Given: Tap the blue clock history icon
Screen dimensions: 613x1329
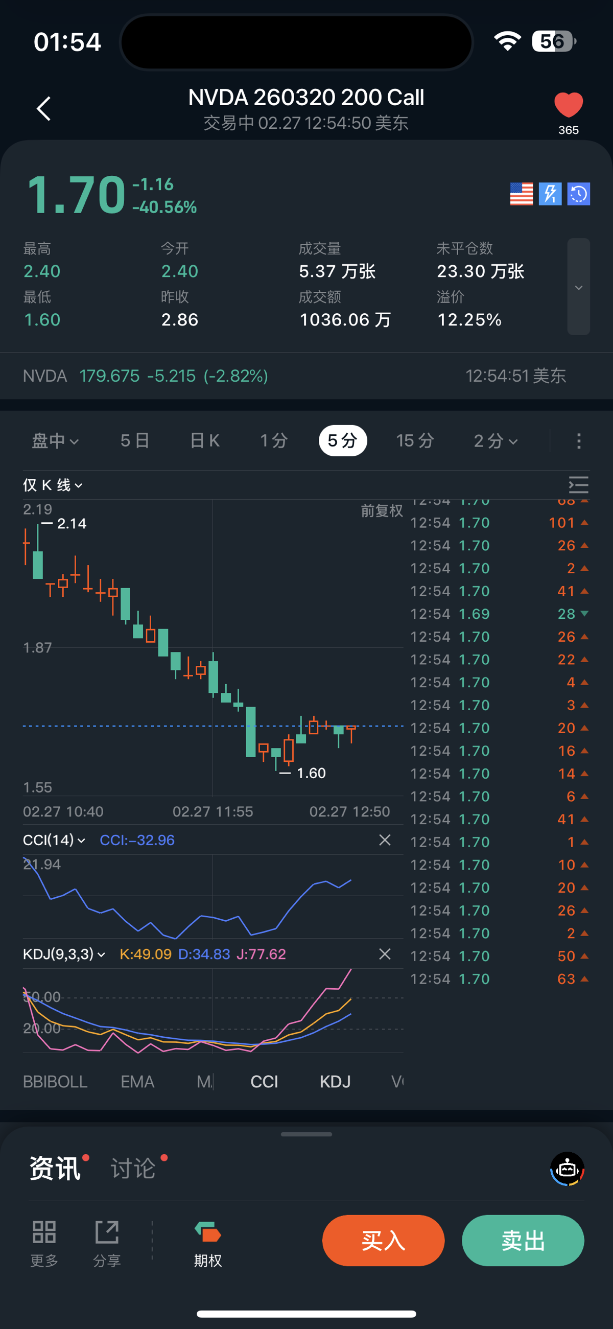Looking at the screenshot, I should tap(578, 194).
